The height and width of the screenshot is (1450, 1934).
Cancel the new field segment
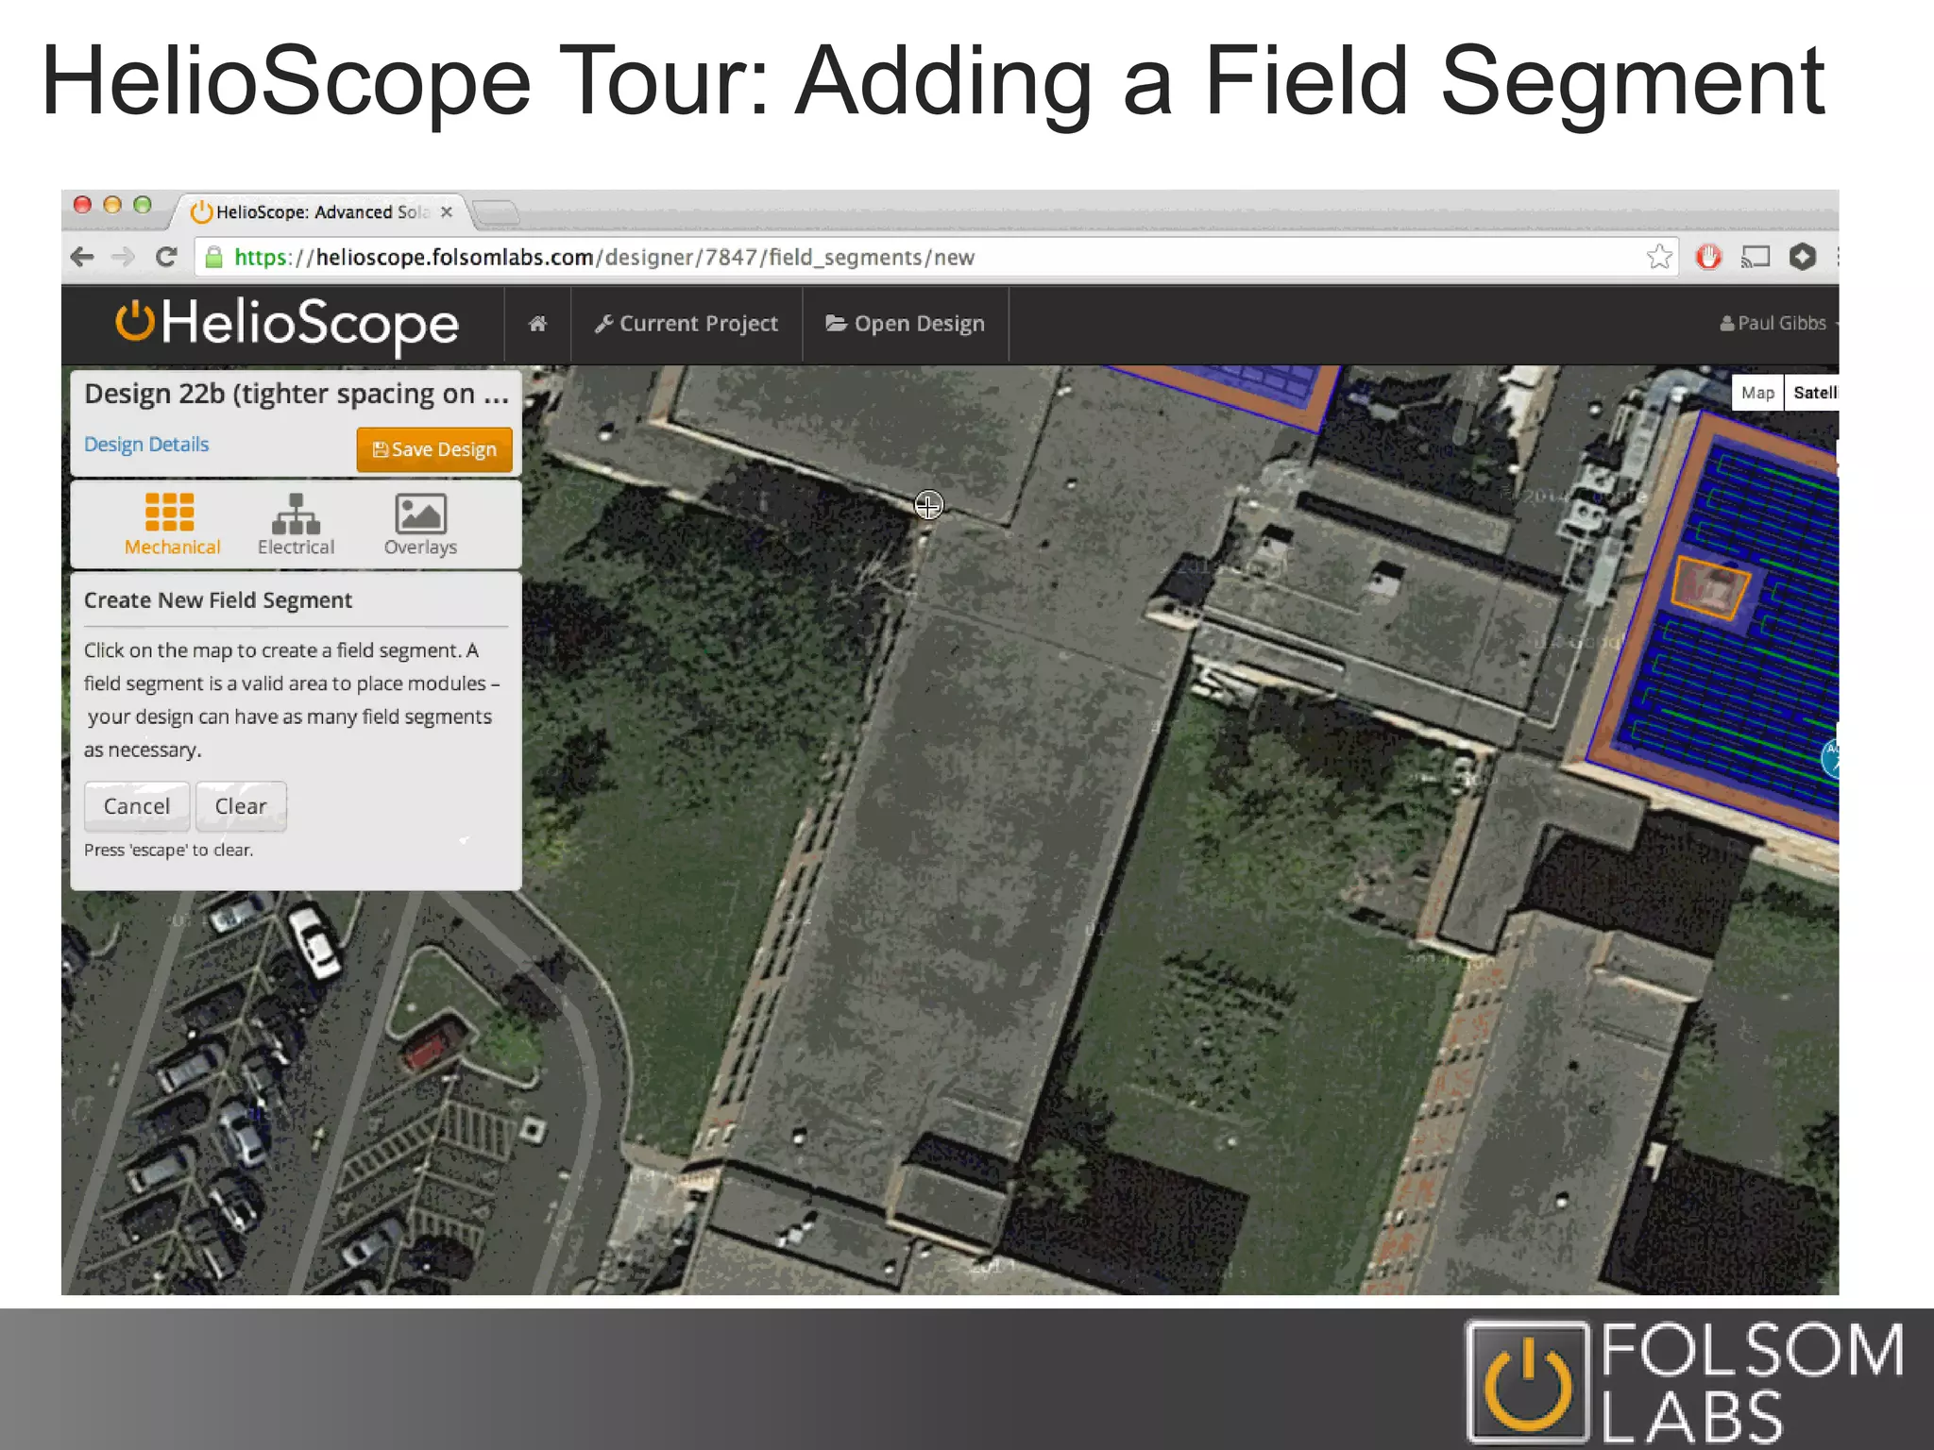pos(137,806)
